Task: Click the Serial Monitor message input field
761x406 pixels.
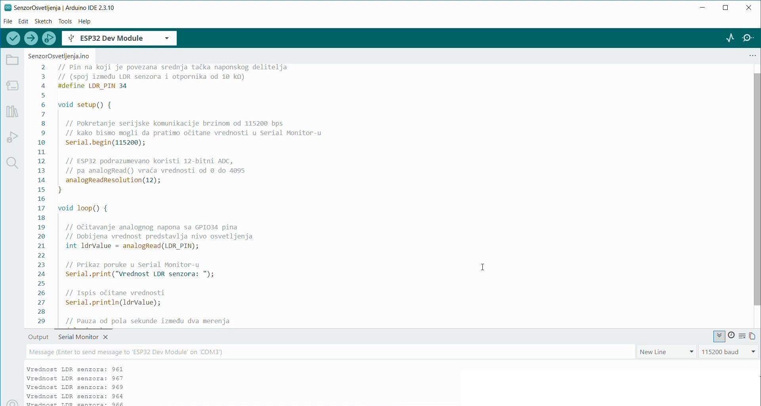Action: (x=330, y=352)
